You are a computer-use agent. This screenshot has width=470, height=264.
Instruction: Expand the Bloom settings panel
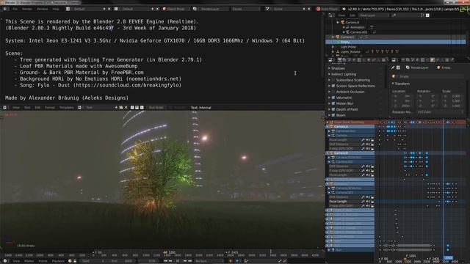point(330,115)
